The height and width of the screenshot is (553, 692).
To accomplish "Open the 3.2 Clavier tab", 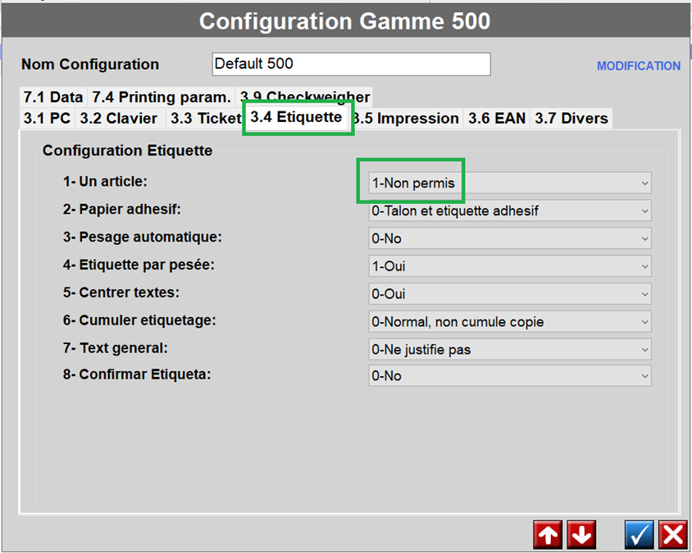I will (119, 119).
